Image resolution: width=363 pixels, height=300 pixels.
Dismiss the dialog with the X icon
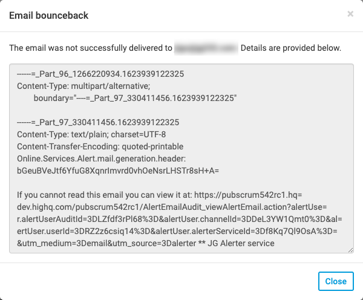click(x=350, y=14)
